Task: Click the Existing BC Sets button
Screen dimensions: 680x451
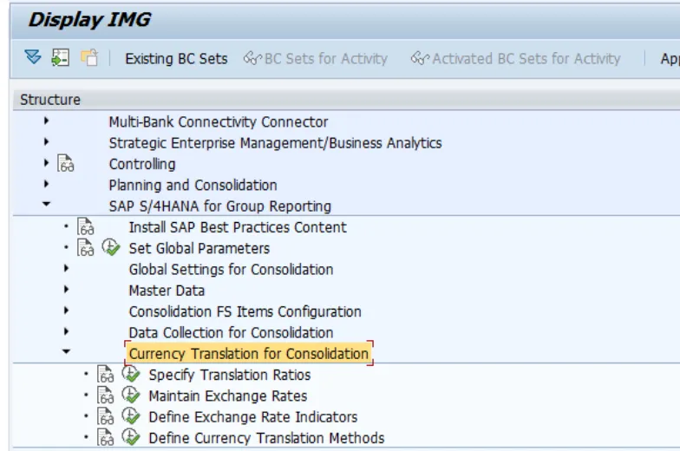Action: (176, 59)
